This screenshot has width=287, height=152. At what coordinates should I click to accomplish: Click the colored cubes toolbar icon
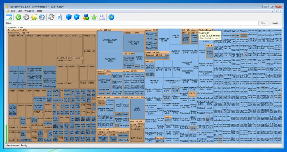pos(86,17)
